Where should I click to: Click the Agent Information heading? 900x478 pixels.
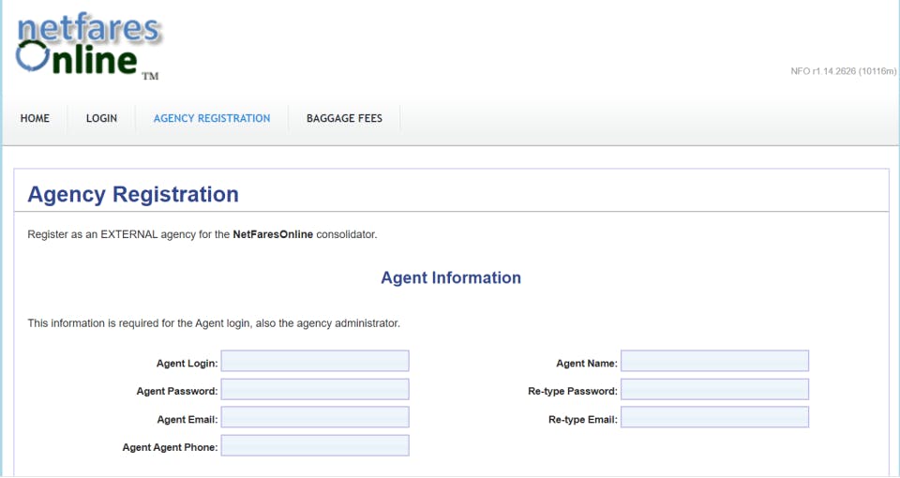[x=451, y=277]
